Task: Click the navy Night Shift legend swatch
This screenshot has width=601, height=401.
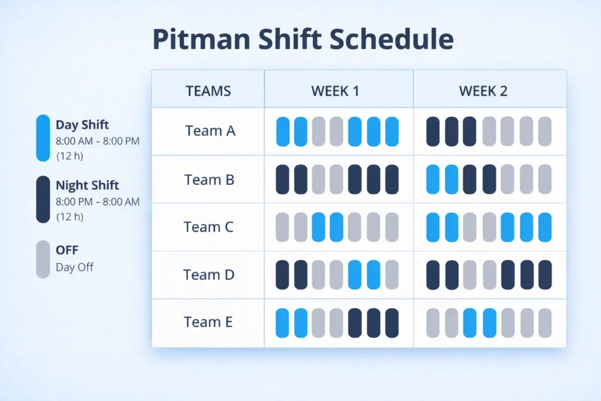Action: pos(43,200)
